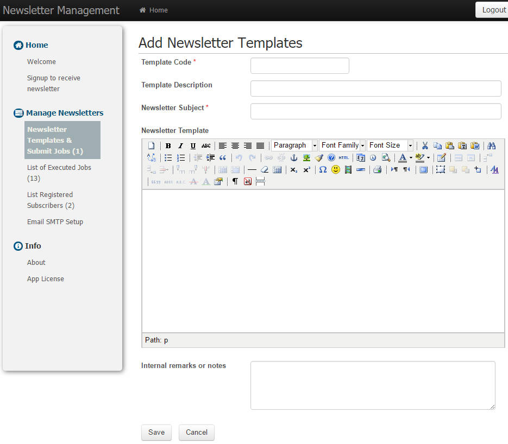Align text left
Viewport: 508px width, 444px height.
pyautogui.click(x=223, y=145)
